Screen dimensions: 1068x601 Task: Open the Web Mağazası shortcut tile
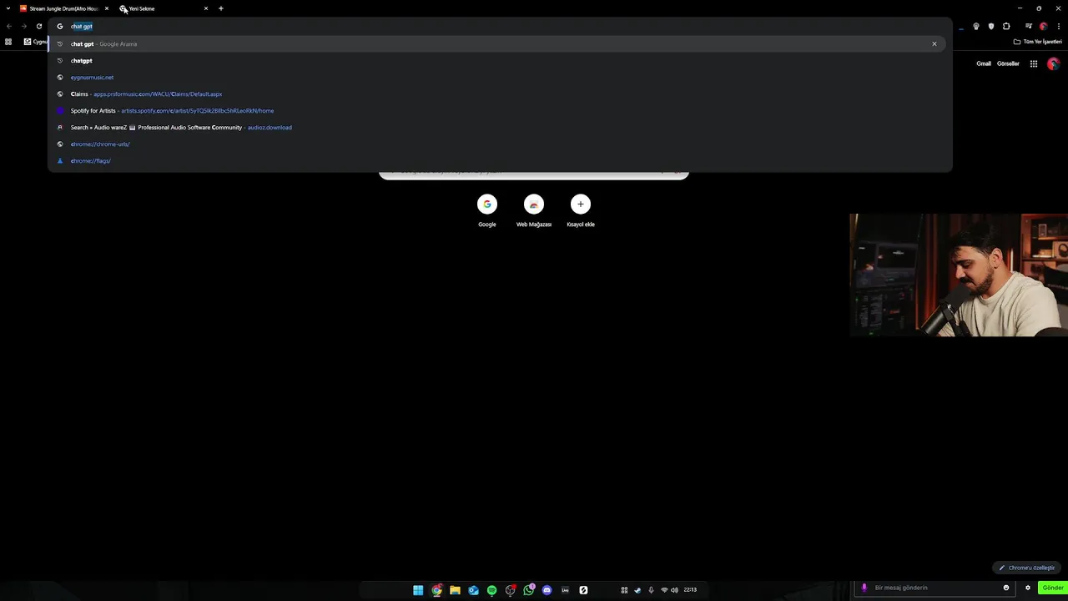[x=534, y=210]
